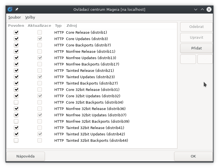
Task: Click the minimize chevron in title bar
Action: point(196,9)
